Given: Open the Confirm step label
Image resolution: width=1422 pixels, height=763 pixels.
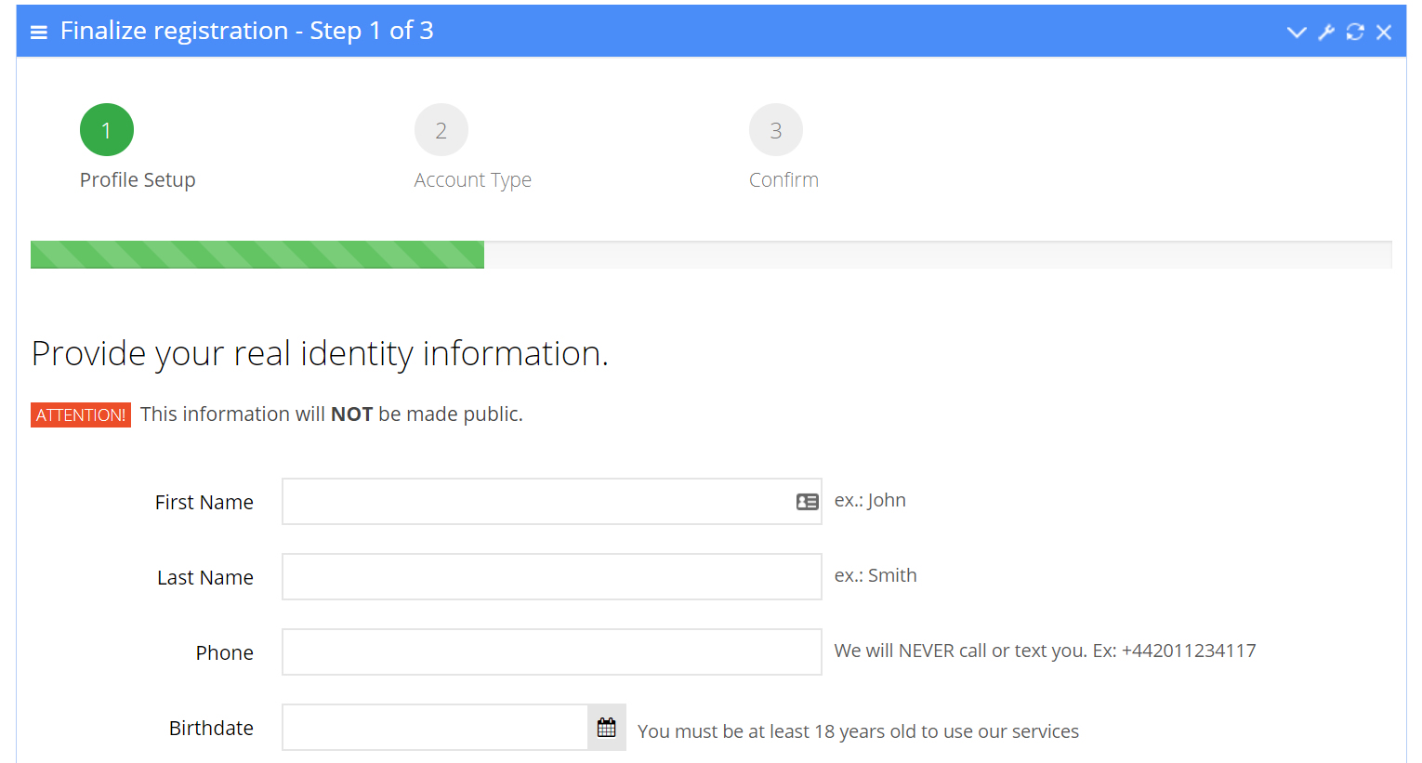Looking at the screenshot, I should pyautogui.click(x=783, y=180).
